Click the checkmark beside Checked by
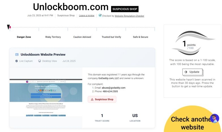 point(100,15)
